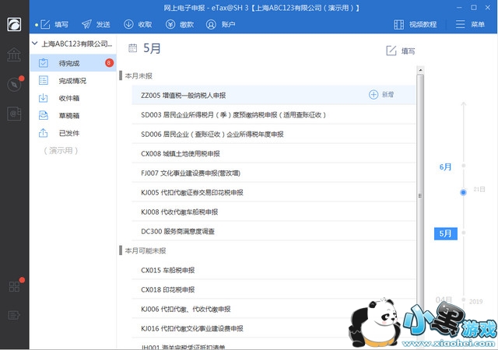Click 新增 button on ZZ005 row

381,95
